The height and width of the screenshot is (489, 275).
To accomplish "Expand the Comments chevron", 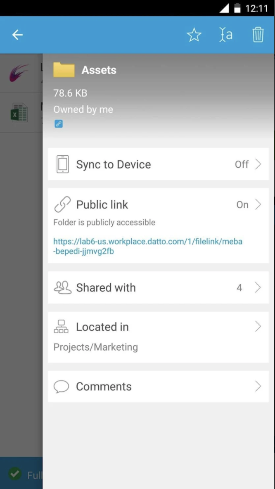I will tap(258, 387).
